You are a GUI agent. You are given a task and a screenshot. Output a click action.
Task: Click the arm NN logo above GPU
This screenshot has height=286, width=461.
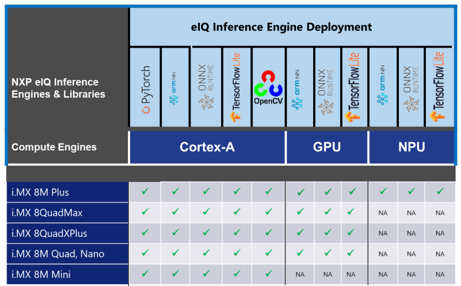[297, 90]
